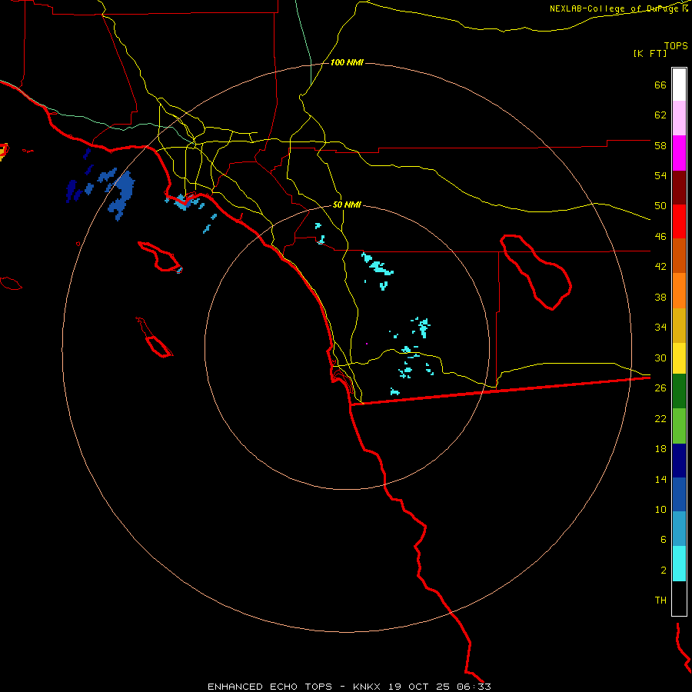Click the bright red legend swatch
This screenshot has width=692, height=692.
679,221
